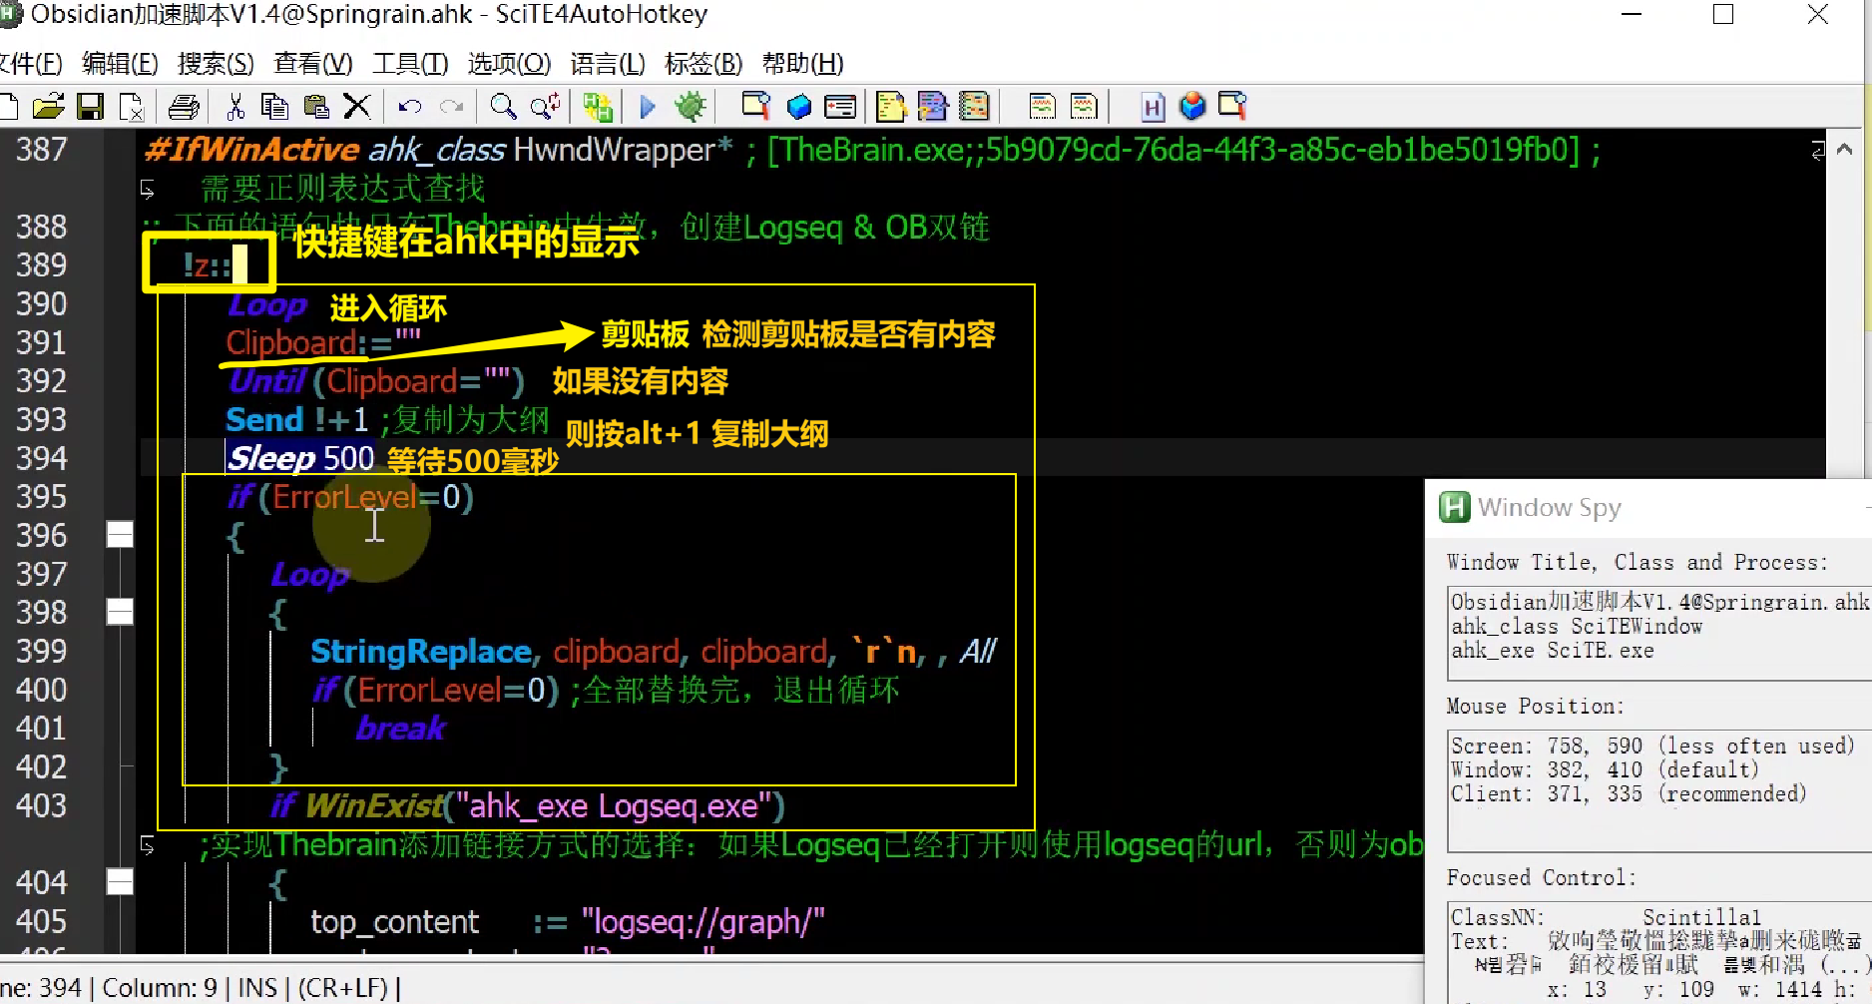Click the notebook list toolbar icon
This screenshot has height=1004, width=1872.
(x=974, y=106)
